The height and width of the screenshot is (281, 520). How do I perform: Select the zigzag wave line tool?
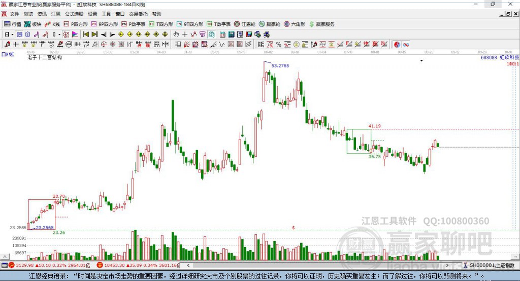(221, 45)
